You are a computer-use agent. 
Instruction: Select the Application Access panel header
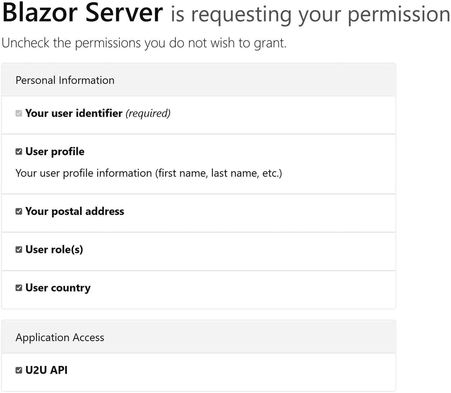pos(60,337)
